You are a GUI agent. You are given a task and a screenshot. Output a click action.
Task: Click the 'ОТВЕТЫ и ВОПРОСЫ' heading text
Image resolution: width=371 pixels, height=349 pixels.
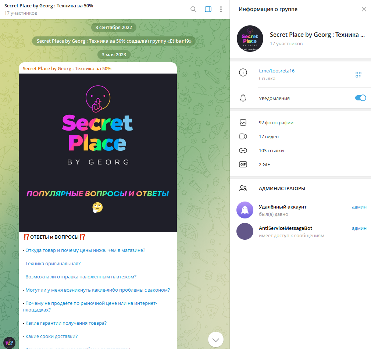coord(54,237)
